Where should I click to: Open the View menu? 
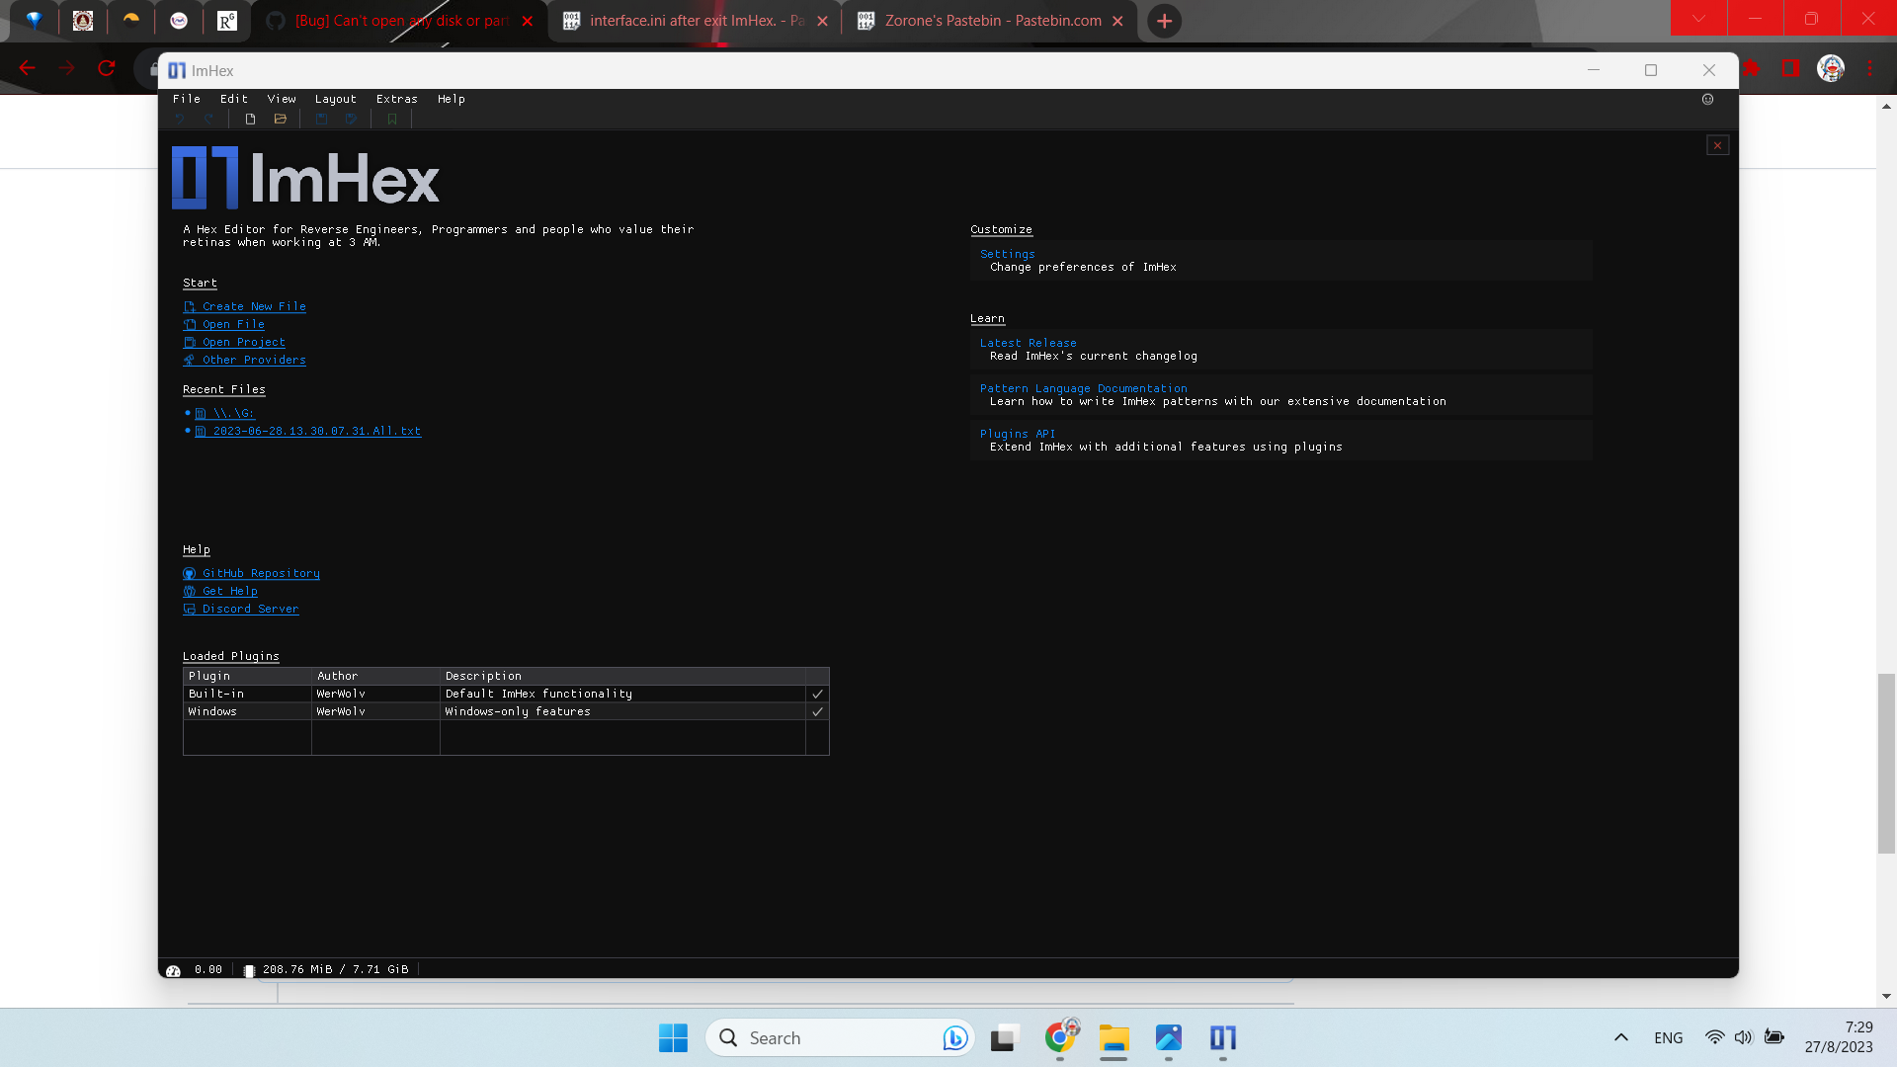(282, 99)
